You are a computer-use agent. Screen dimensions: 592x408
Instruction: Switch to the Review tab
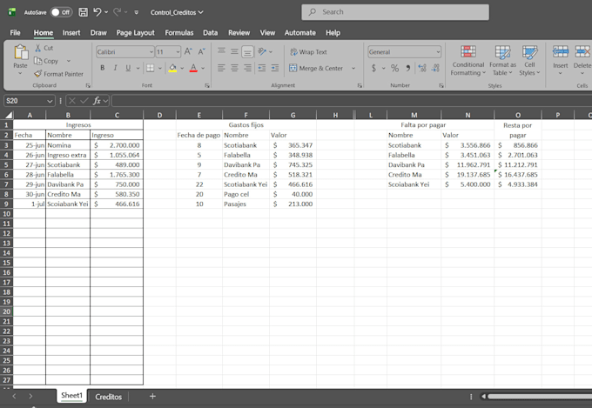[x=239, y=33]
